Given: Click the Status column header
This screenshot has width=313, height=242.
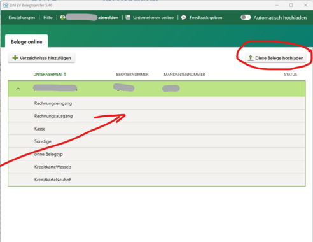Looking at the screenshot, I should pyautogui.click(x=291, y=75).
